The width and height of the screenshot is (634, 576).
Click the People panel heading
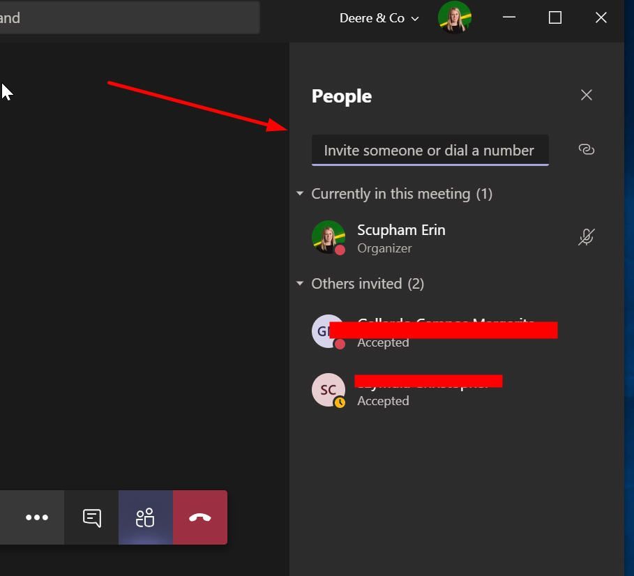coord(342,97)
